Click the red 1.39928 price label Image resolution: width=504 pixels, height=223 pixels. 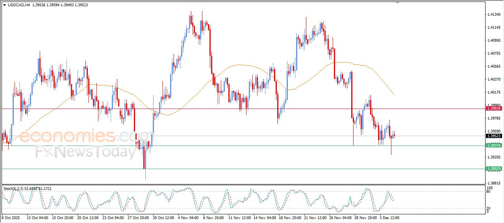click(494, 108)
